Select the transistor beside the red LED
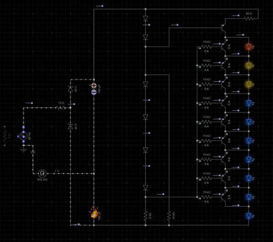The width and height of the screenshot is (273, 242). [224, 47]
